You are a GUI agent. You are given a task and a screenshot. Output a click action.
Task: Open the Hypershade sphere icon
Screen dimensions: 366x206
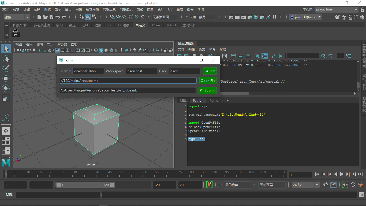[x=256, y=17]
